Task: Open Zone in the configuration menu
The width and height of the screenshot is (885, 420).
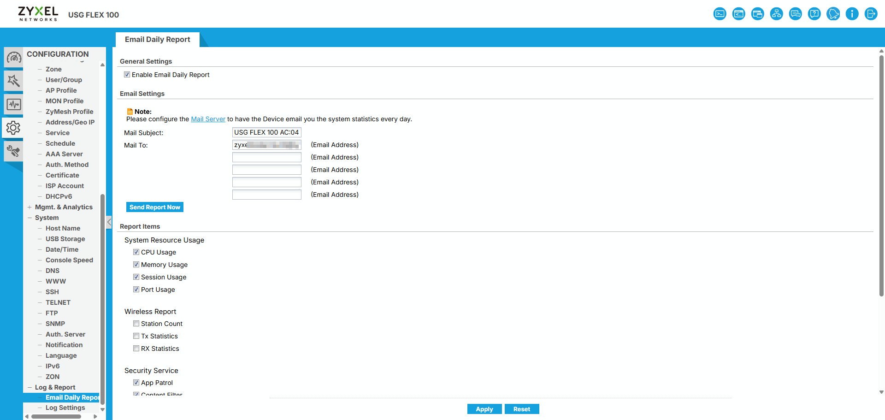Action: (x=53, y=69)
